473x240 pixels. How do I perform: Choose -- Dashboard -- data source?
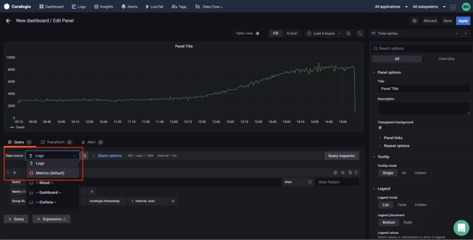(53, 193)
